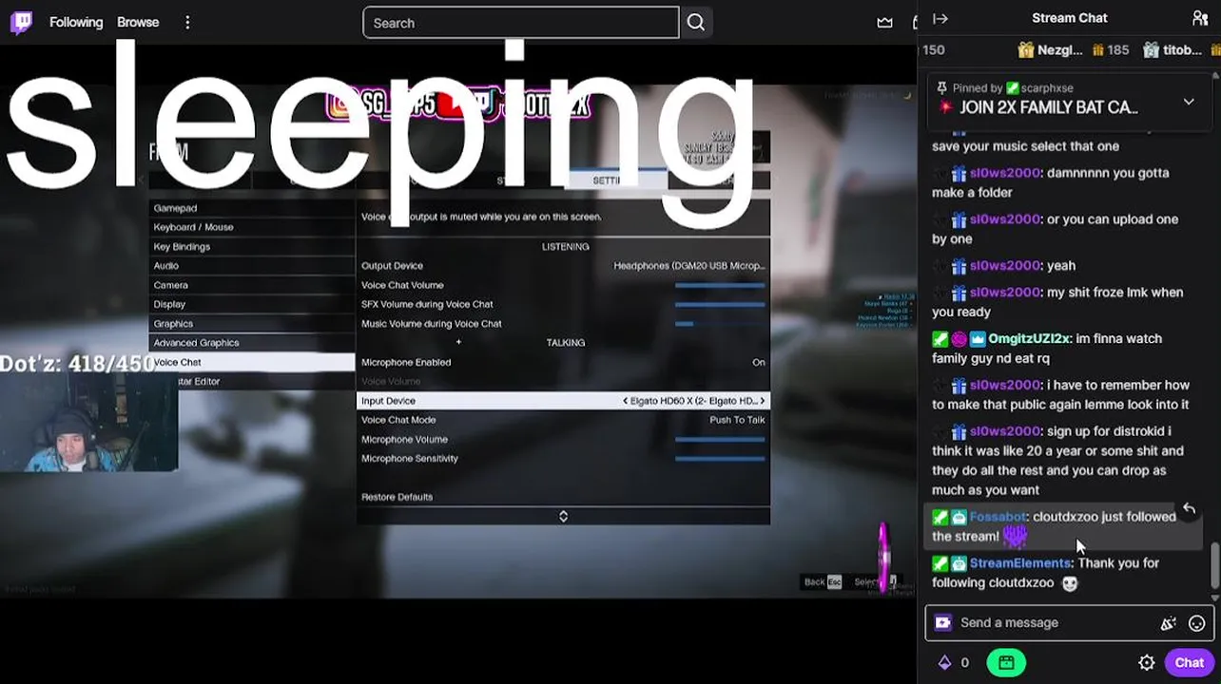The width and height of the screenshot is (1221, 684).
Task: Open the StreamElements username in chat
Action: [x=1020, y=563]
